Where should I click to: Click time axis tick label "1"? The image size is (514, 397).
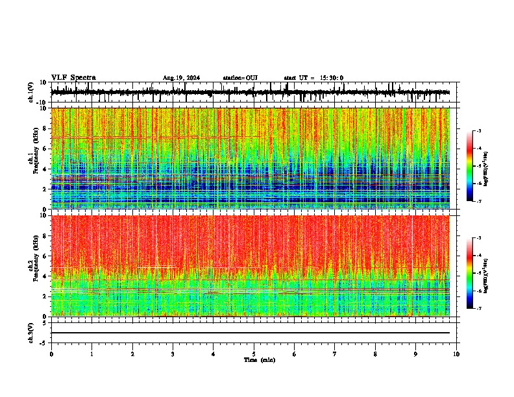[x=92, y=354]
